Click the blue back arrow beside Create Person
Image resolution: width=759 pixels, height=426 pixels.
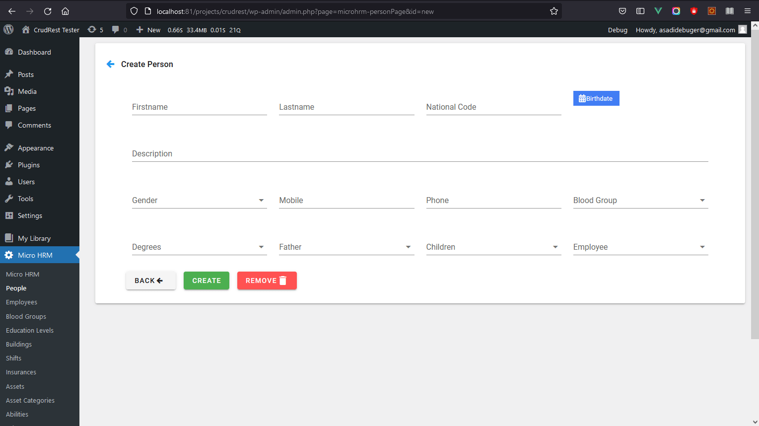[111, 64]
